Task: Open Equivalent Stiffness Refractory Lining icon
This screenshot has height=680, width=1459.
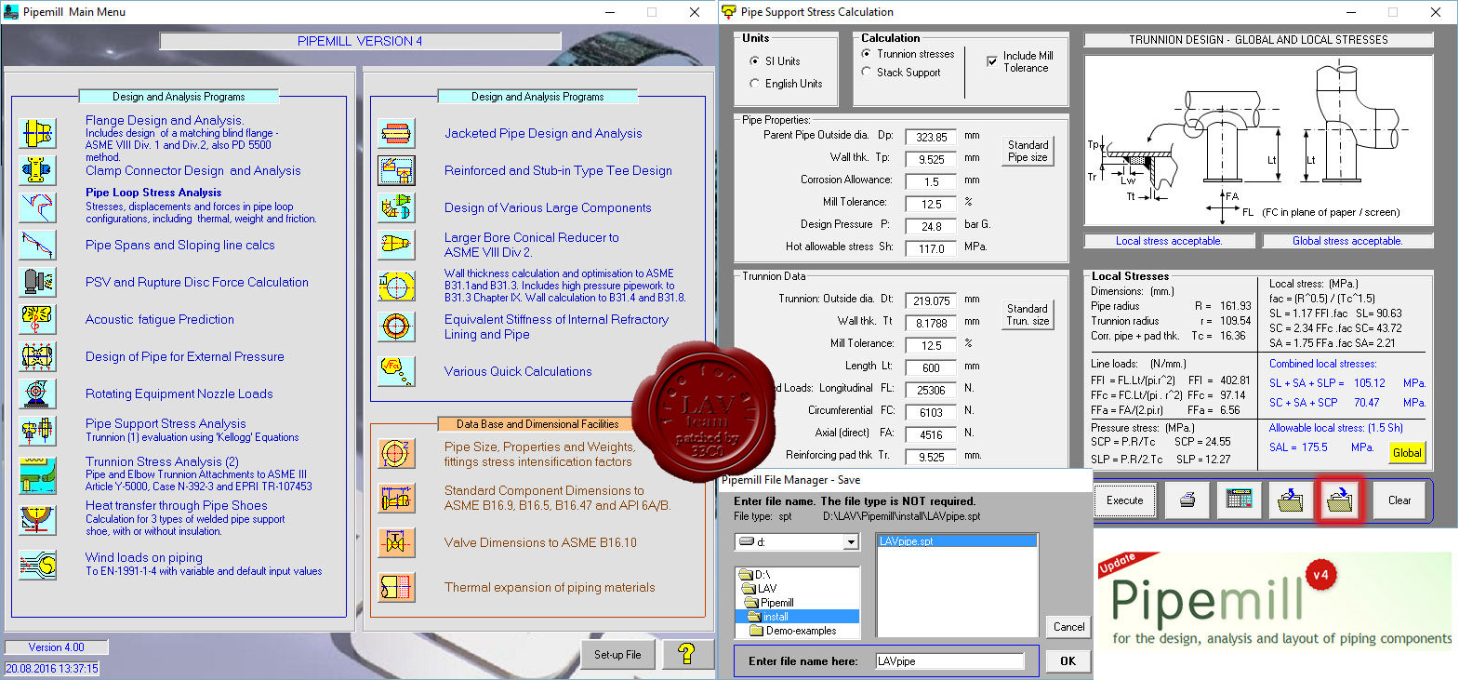Action: pyautogui.click(x=397, y=327)
